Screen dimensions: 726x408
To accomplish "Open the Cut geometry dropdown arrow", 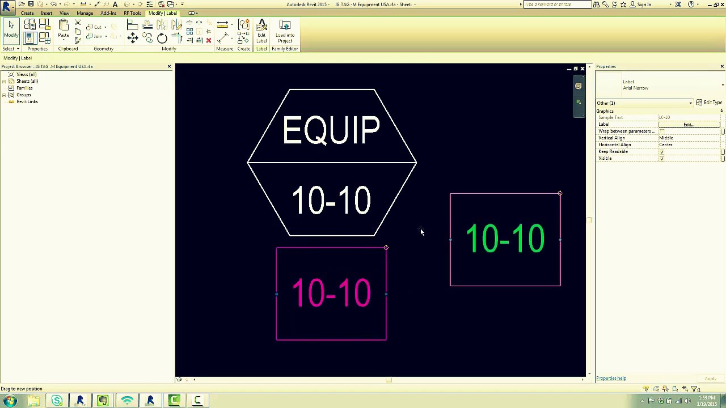I will 105,27.
